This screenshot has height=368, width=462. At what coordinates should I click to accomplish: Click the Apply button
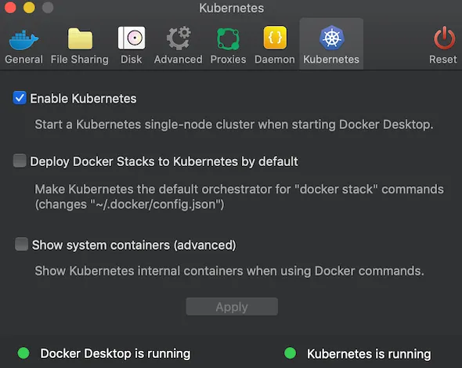click(x=232, y=307)
